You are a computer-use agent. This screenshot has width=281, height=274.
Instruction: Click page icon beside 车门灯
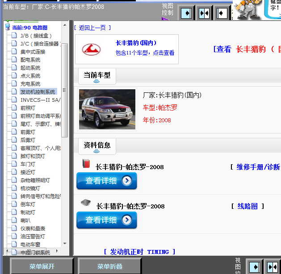pyautogui.click(x=14, y=164)
